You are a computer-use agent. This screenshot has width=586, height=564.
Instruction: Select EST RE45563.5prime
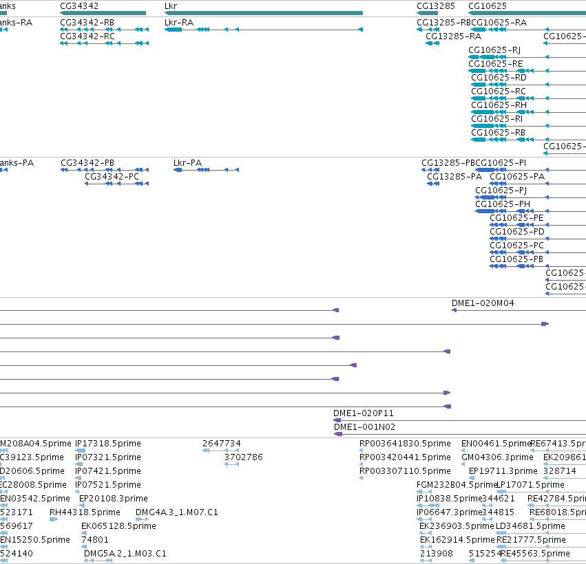pyautogui.click(x=536, y=554)
